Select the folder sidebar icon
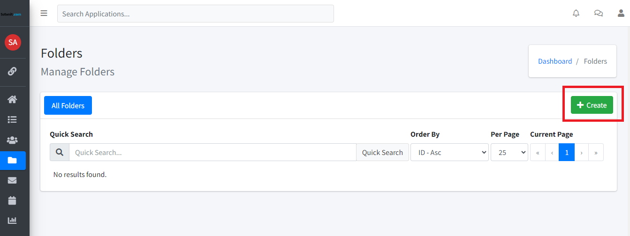The width and height of the screenshot is (630, 236). (13, 161)
